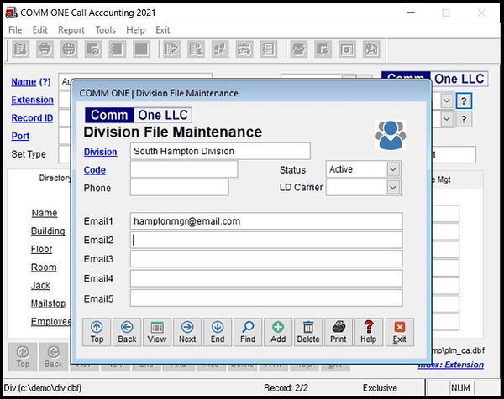
Task: Click Exit in the menu bar
Action: click(163, 30)
